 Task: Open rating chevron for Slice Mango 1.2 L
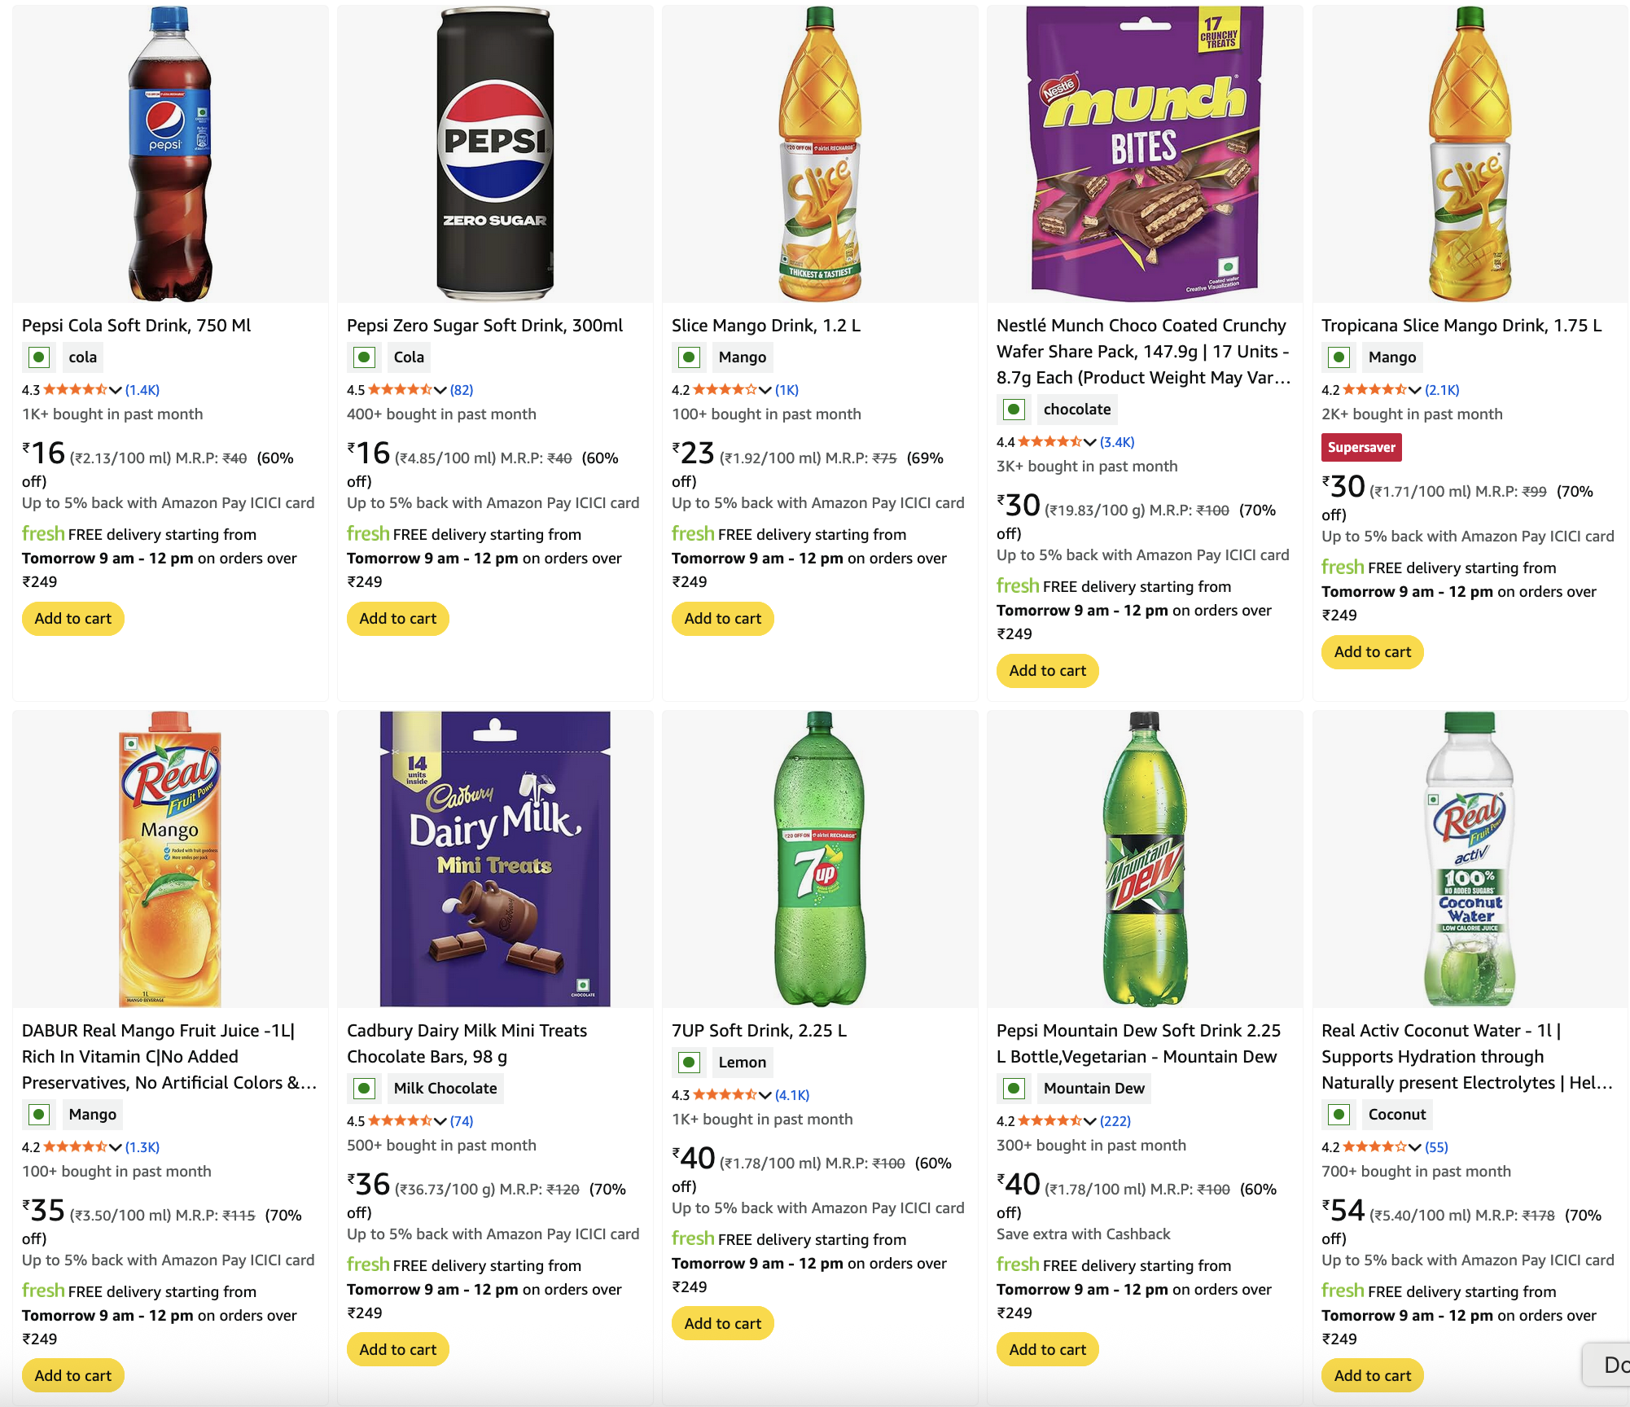coord(765,390)
